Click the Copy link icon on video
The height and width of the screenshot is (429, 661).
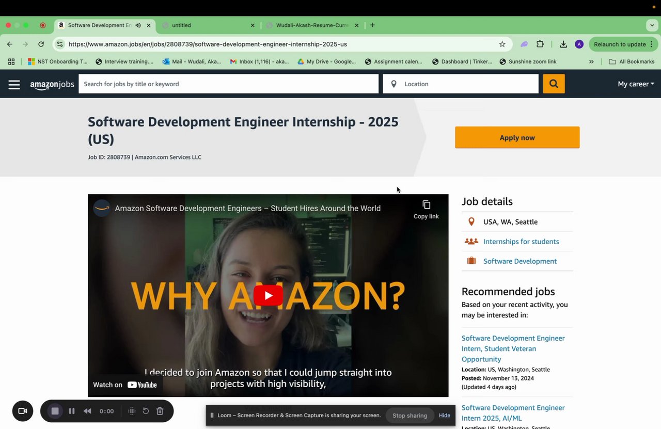[x=426, y=210]
